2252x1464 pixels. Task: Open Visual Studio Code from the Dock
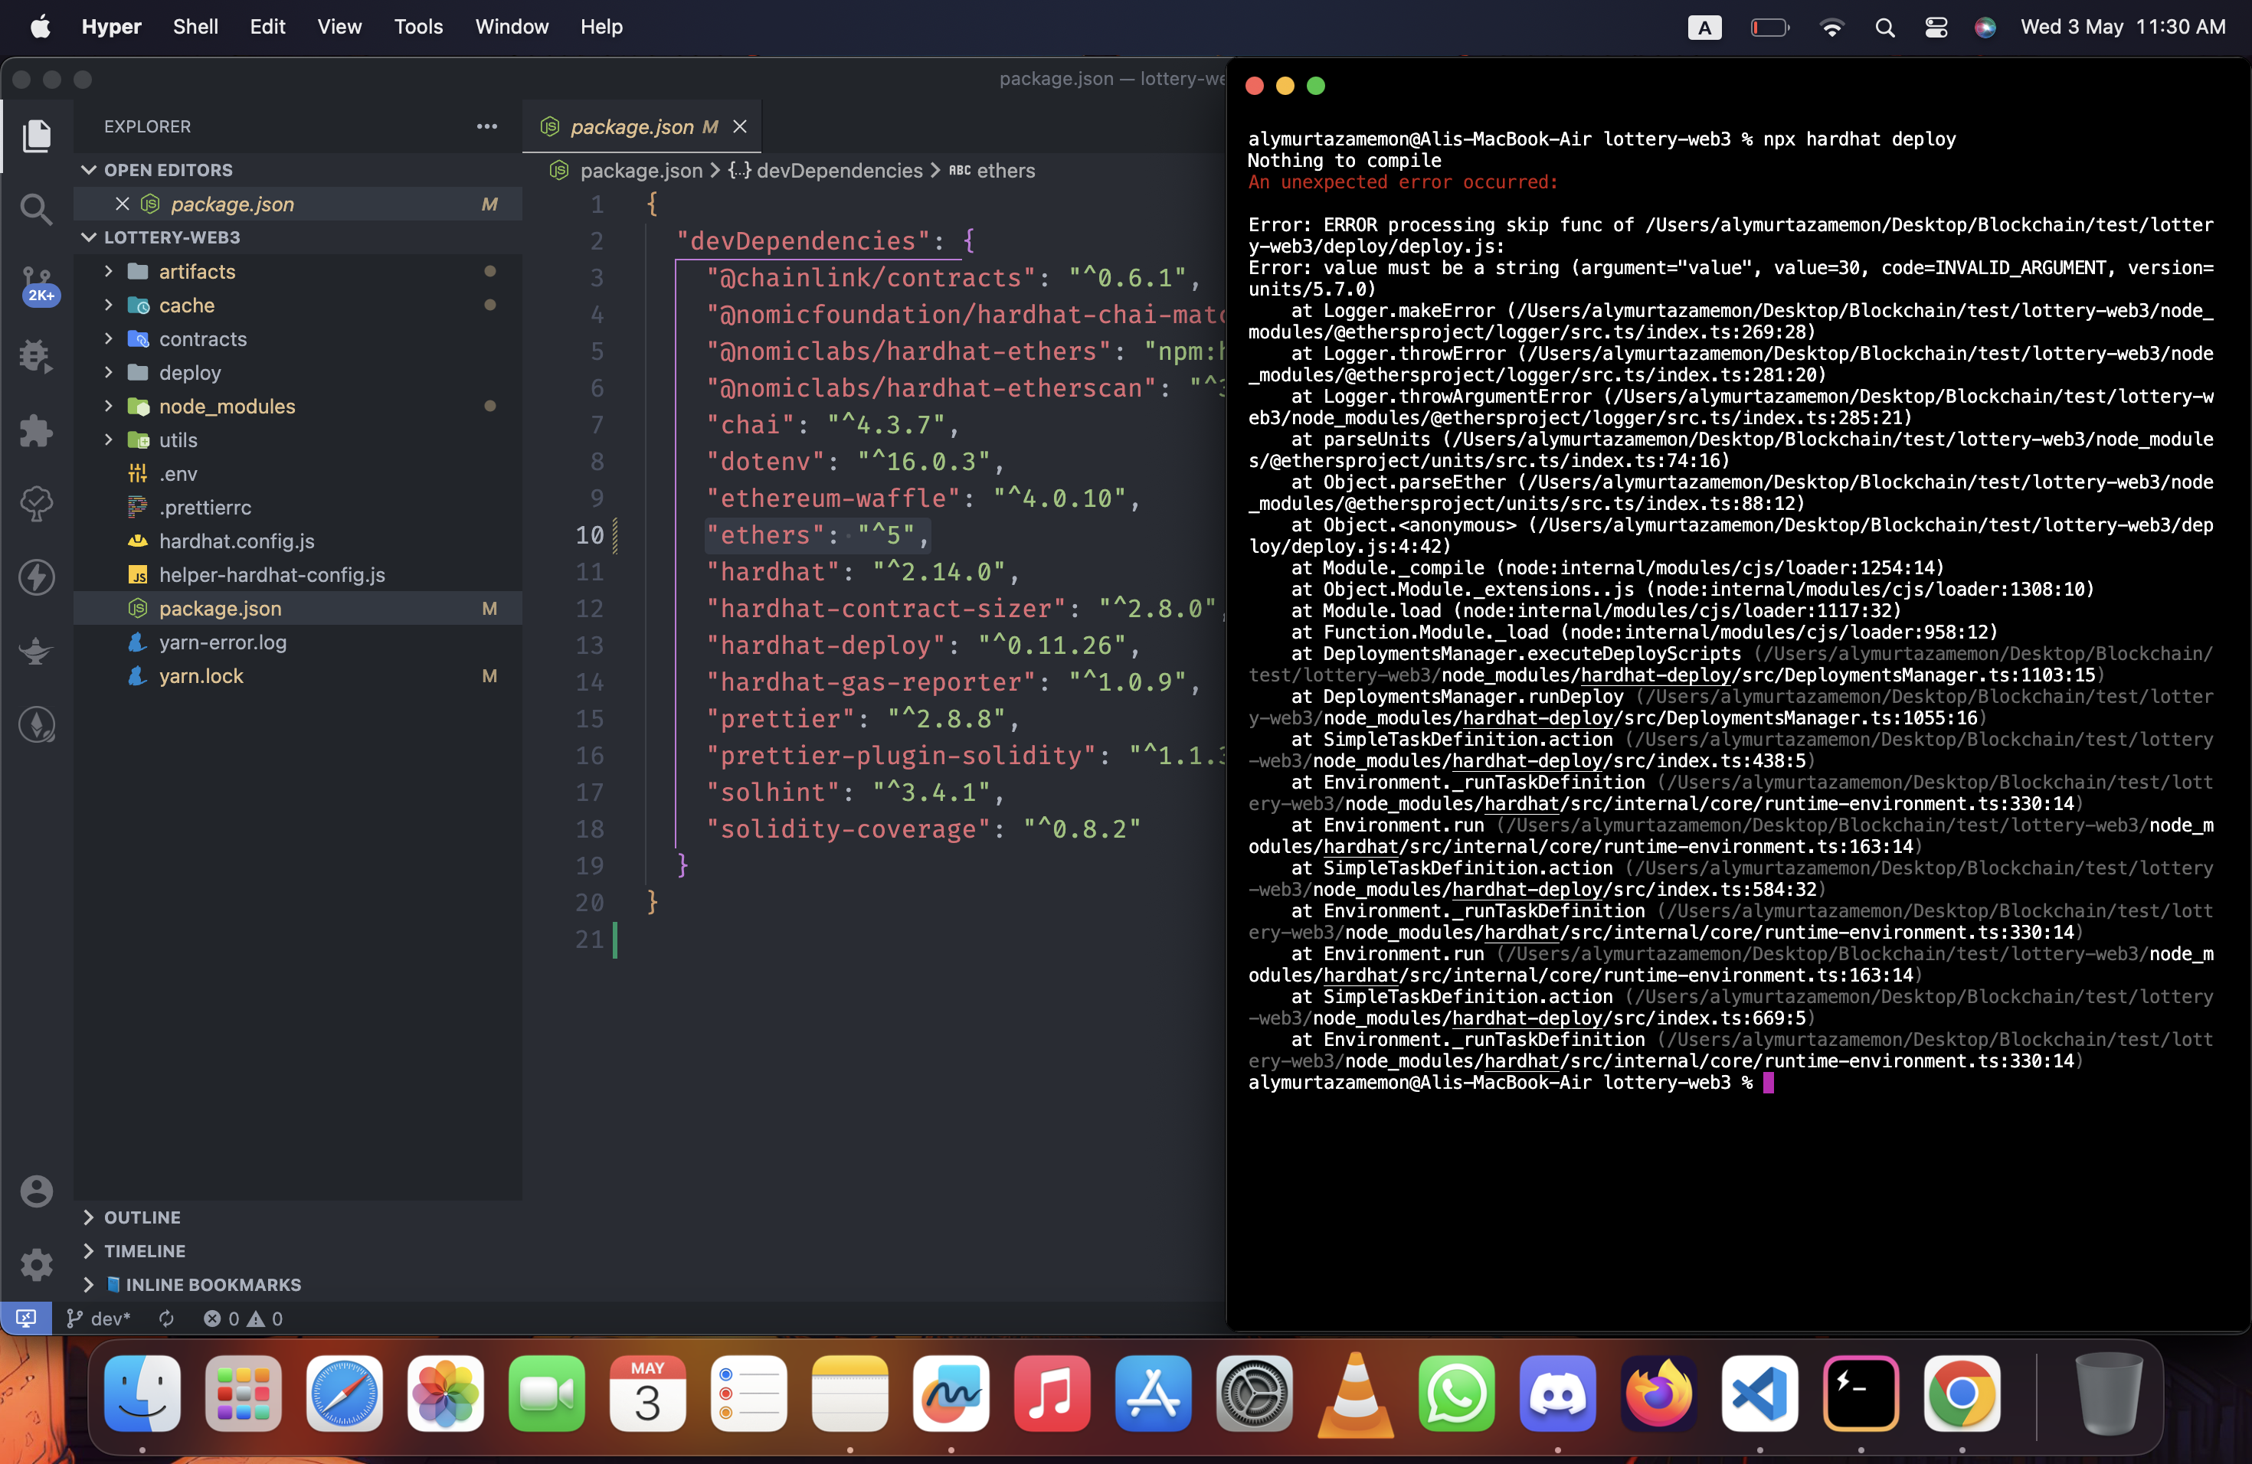(1760, 1393)
